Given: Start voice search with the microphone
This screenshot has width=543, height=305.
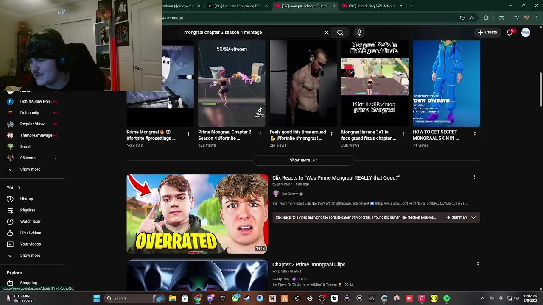Looking at the screenshot, I should [x=359, y=32].
